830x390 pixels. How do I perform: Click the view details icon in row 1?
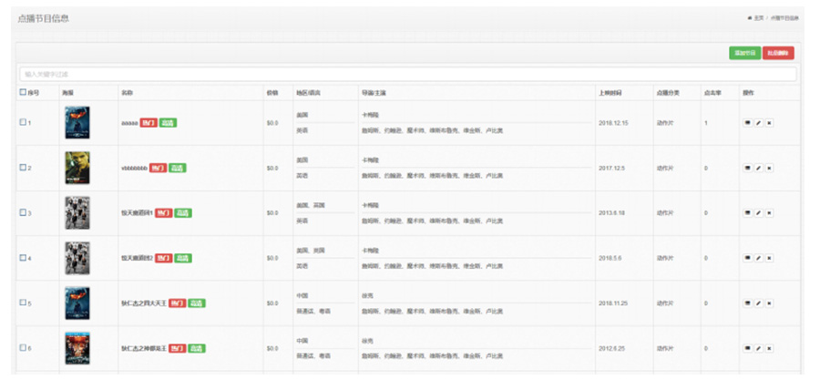coord(748,123)
